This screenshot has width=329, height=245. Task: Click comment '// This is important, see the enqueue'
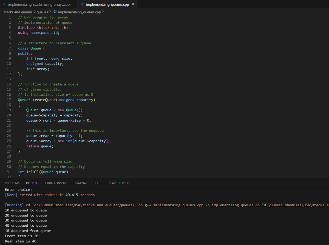pos(65,130)
